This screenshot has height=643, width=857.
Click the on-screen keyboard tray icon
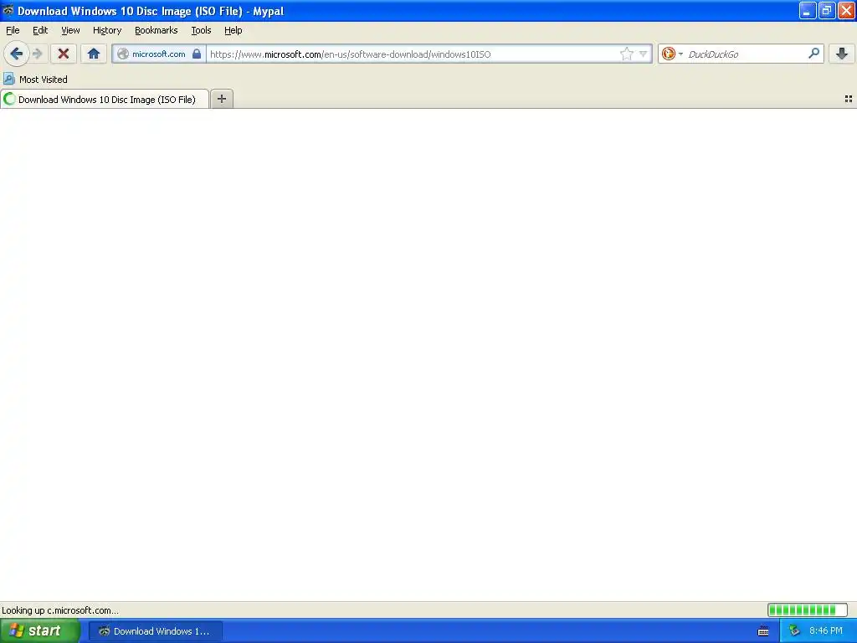click(763, 631)
